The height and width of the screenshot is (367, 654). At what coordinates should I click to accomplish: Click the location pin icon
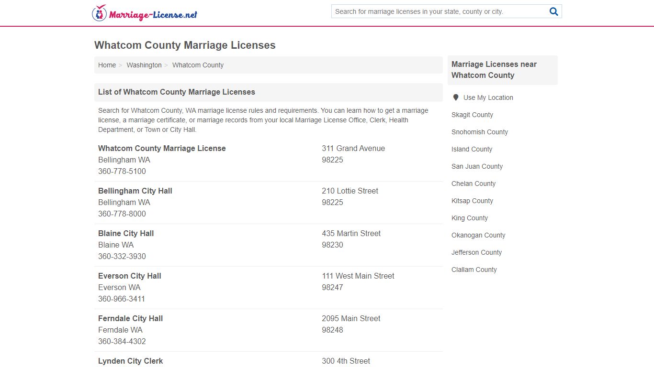[456, 97]
